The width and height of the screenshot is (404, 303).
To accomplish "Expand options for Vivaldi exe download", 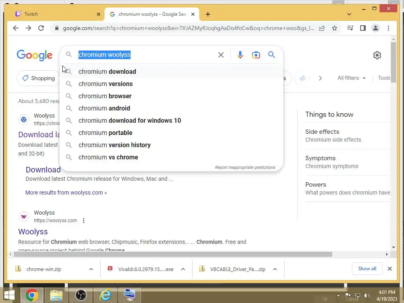I will (x=183, y=269).
